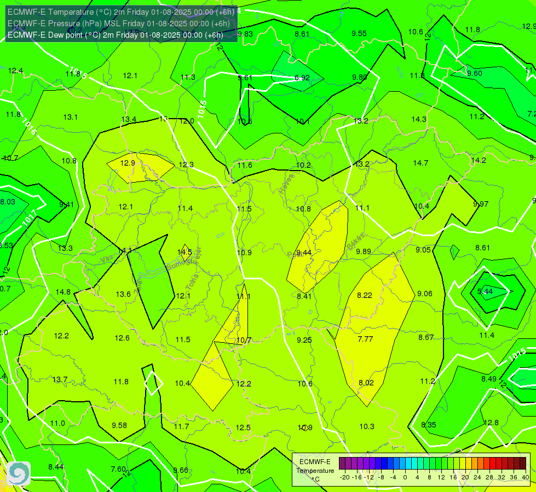
Task: Click the 8.49 temperature value
Action: pyautogui.click(x=489, y=379)
